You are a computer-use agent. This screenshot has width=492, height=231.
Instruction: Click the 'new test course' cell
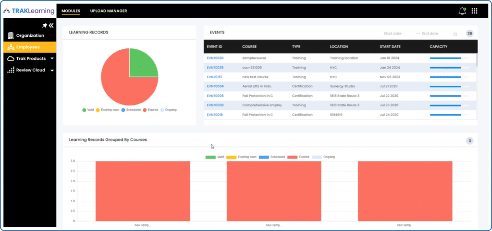(x=255, y=77)
